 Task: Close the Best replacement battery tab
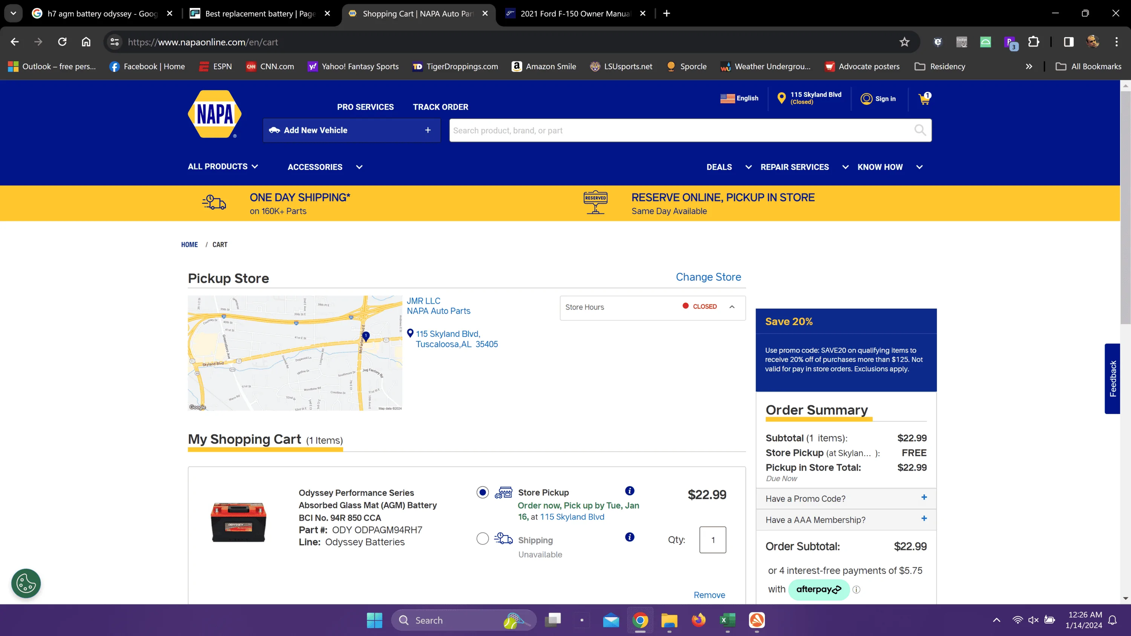[327, 14]
